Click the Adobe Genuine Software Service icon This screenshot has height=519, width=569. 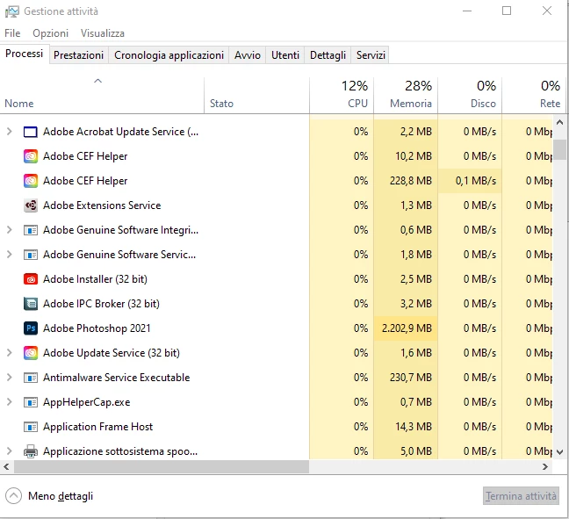(31, 255)
